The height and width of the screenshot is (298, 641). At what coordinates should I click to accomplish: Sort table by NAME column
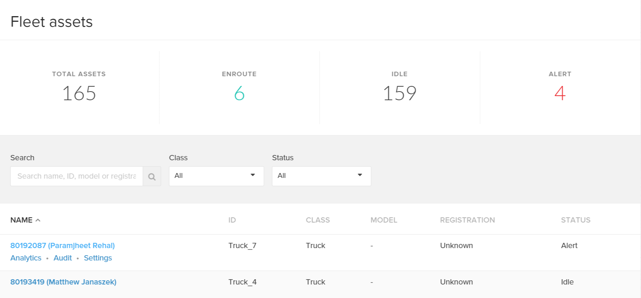[21, 220]
